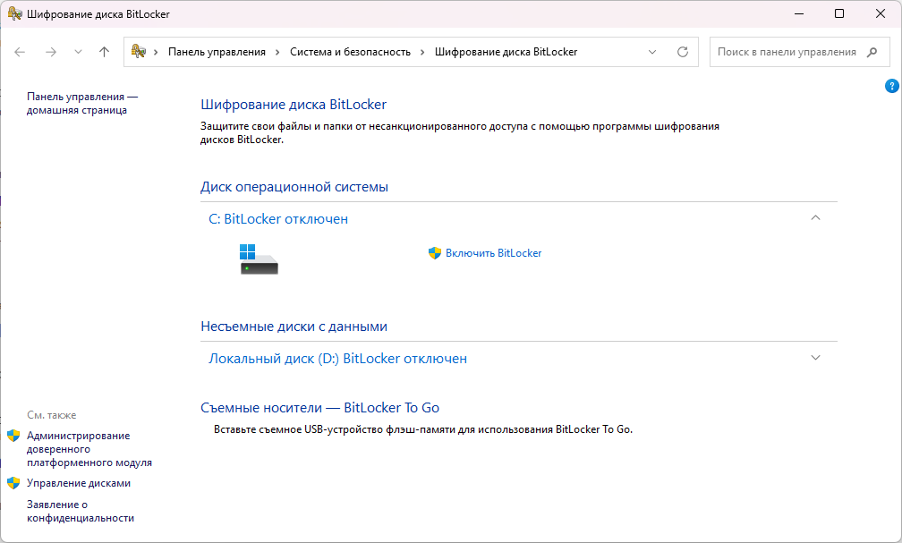The image size is (902, 543).
Task: Click the 'Шифрование диска BitLocker' page heading
Action: [x=294, y=105]
